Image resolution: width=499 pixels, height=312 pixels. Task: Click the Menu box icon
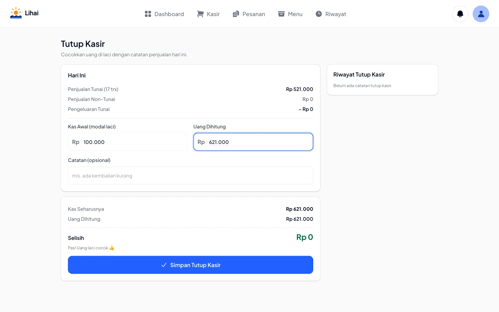281,14
